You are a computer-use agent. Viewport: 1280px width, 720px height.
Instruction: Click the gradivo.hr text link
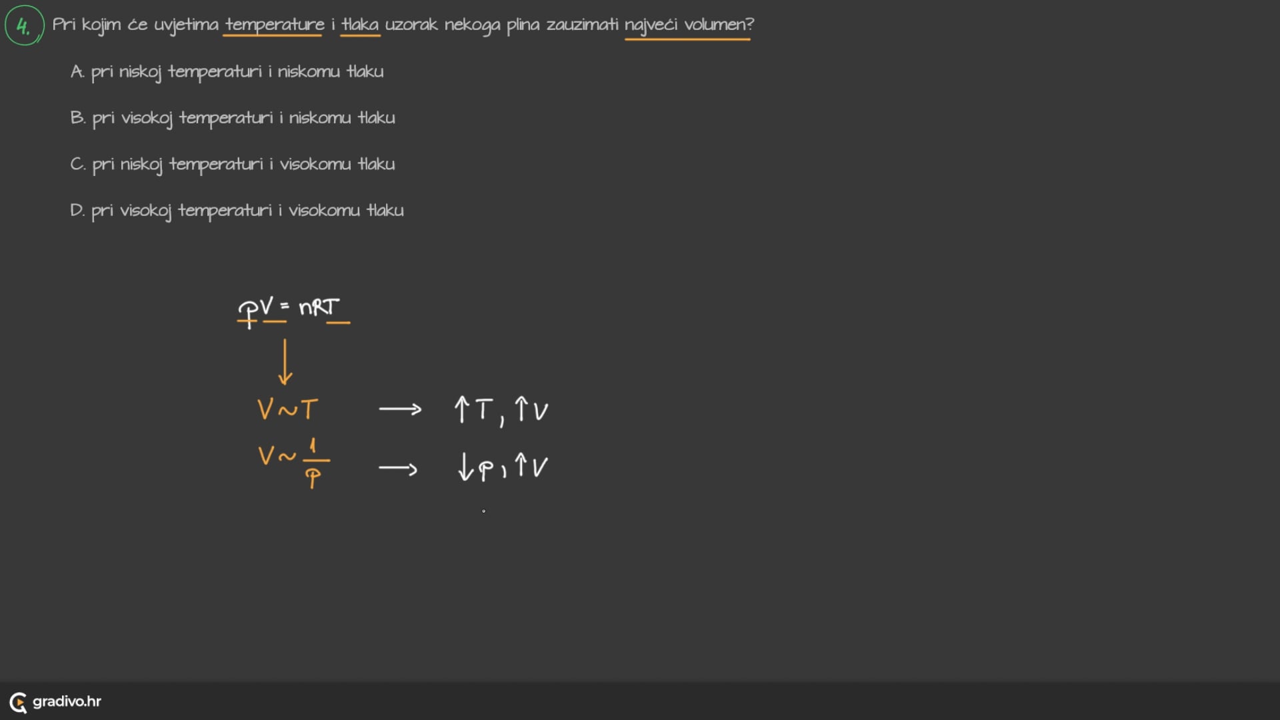(x=67, y=701)
